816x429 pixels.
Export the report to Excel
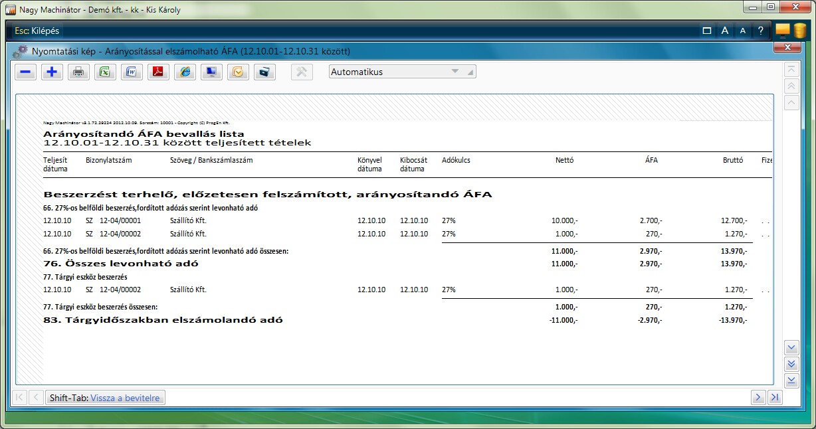coord(105,72)
